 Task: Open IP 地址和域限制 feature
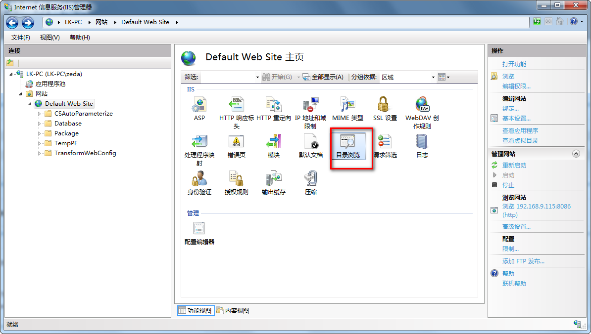(x=310, y=113)
